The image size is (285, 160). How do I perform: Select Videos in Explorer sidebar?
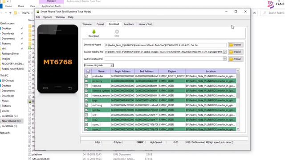click(5, 111)
